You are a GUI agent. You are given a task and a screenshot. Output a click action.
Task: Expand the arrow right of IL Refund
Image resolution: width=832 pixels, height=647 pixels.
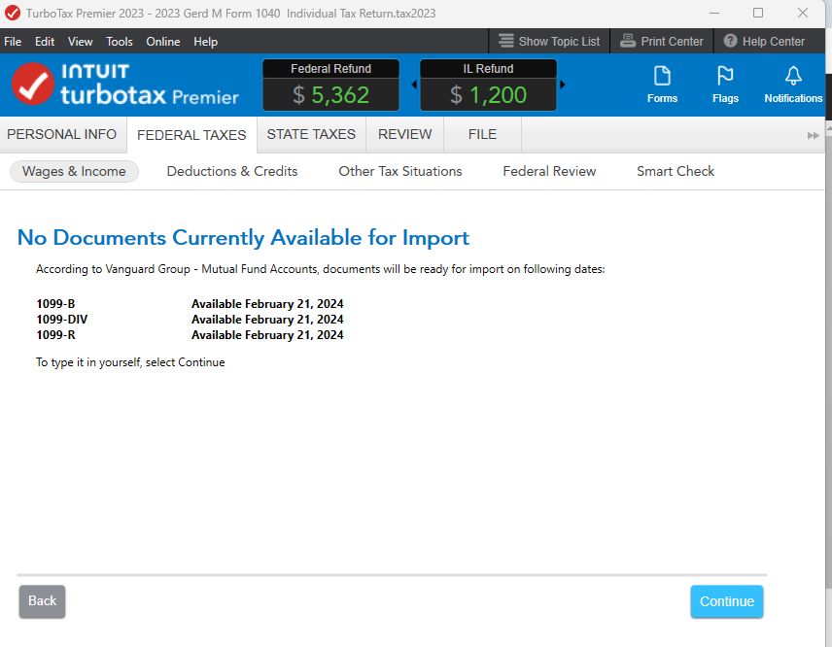(x=561, y=85)
